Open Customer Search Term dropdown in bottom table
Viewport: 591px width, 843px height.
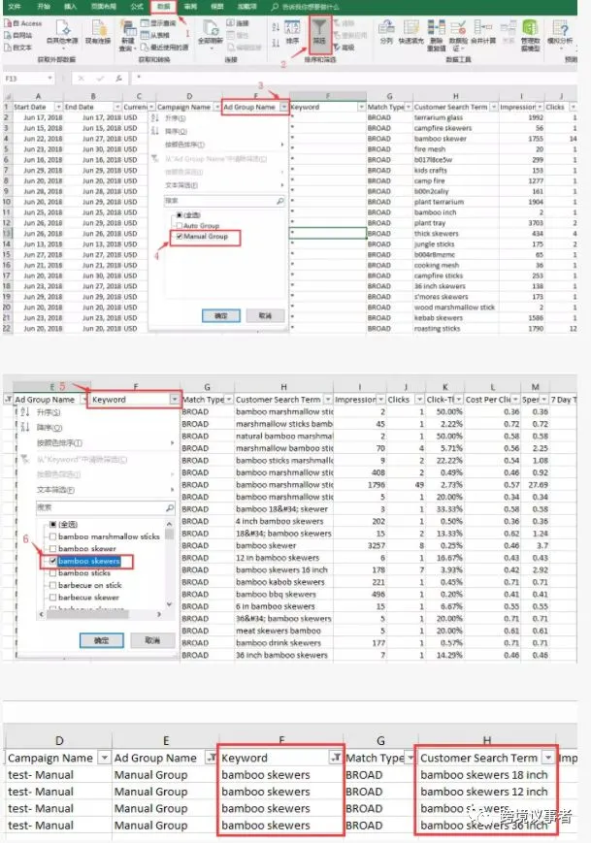[548, 758]
